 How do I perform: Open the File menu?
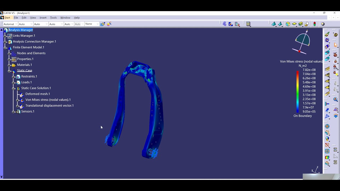pos(16,18)
